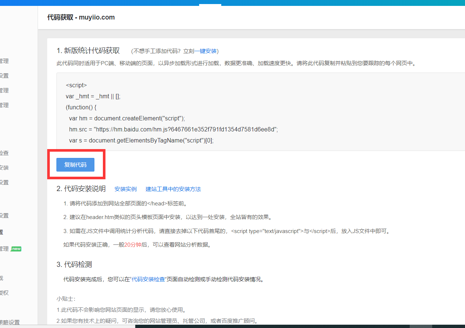
Task: Click the <script> line in code box
Action: click(76, 85)
